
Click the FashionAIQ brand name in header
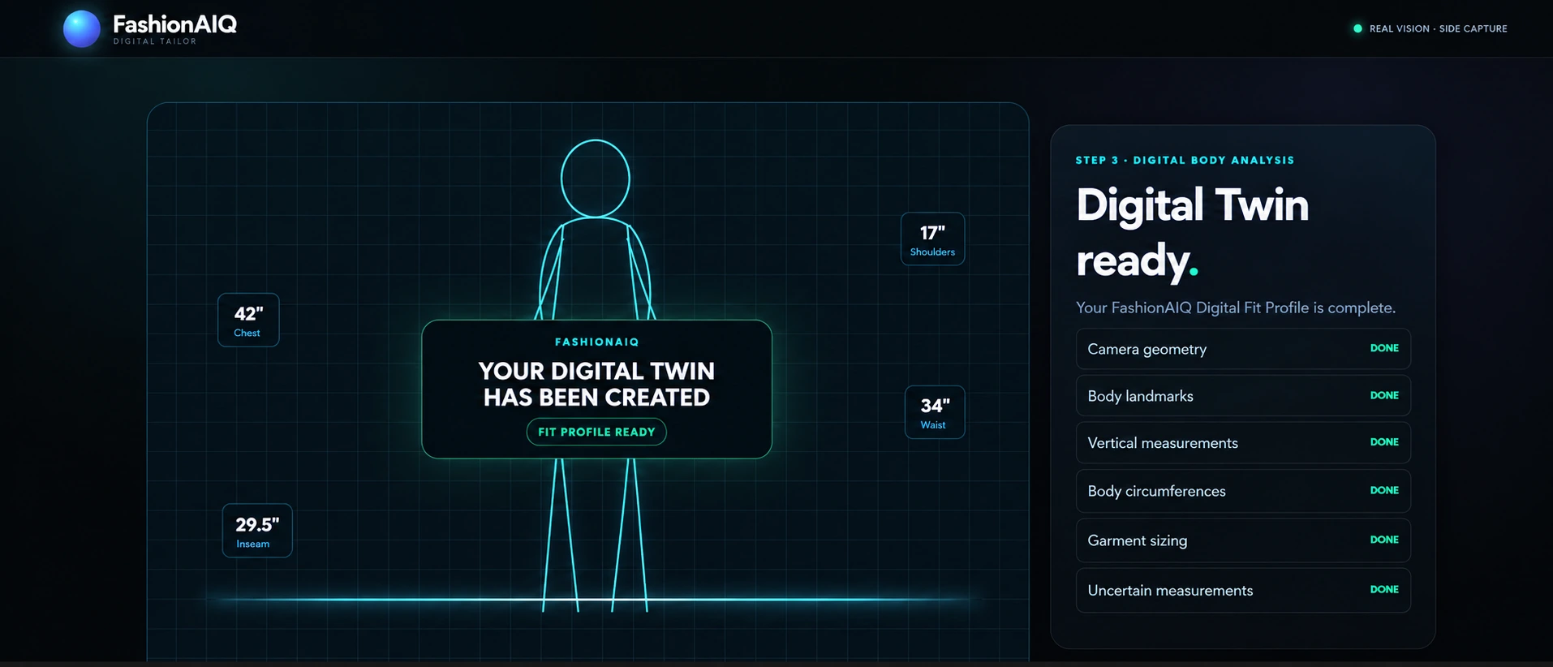175,24
